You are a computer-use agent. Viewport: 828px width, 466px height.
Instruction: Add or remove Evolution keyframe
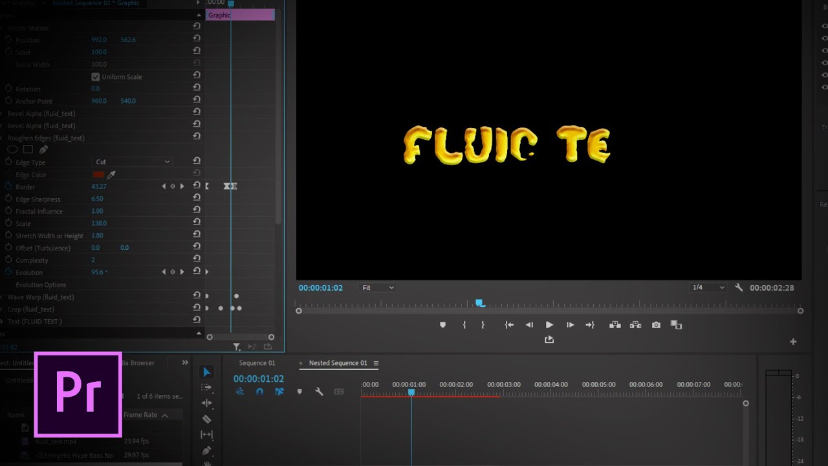coord(172,272)
